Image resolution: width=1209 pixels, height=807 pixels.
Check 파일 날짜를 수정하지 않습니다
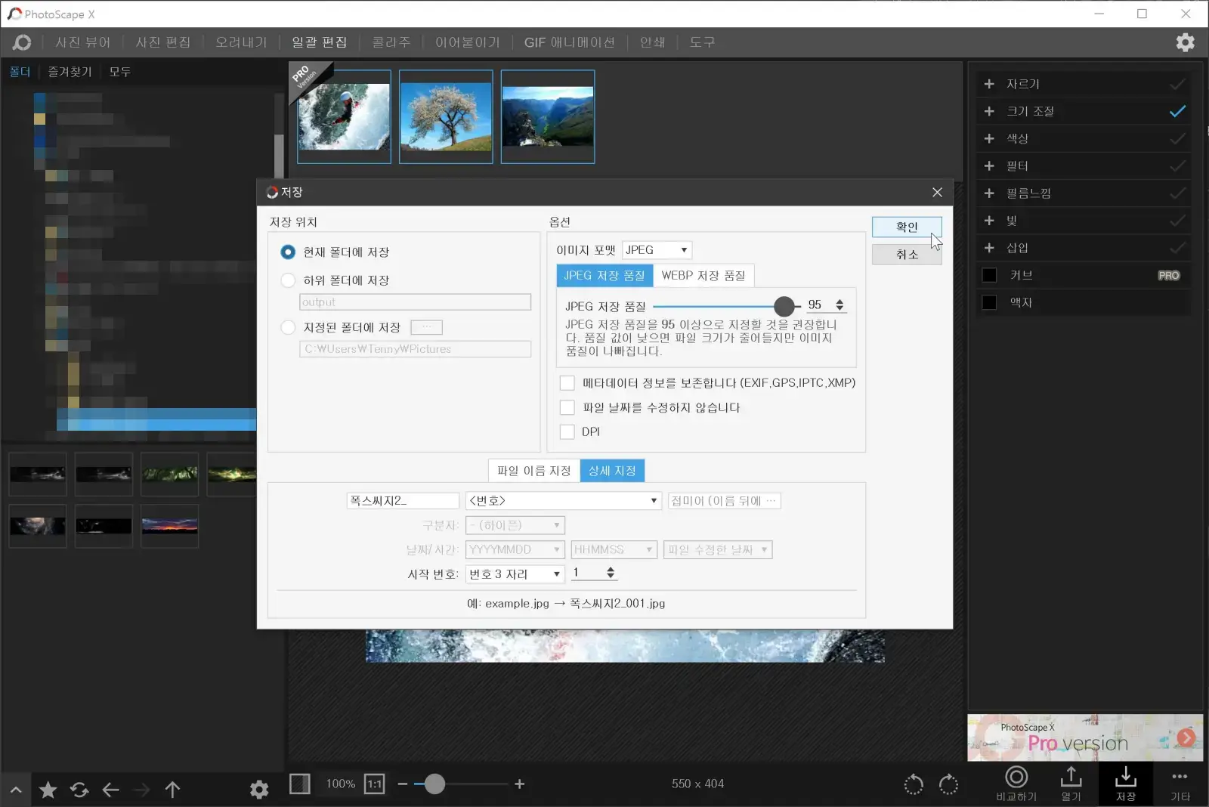coord(567,407)
